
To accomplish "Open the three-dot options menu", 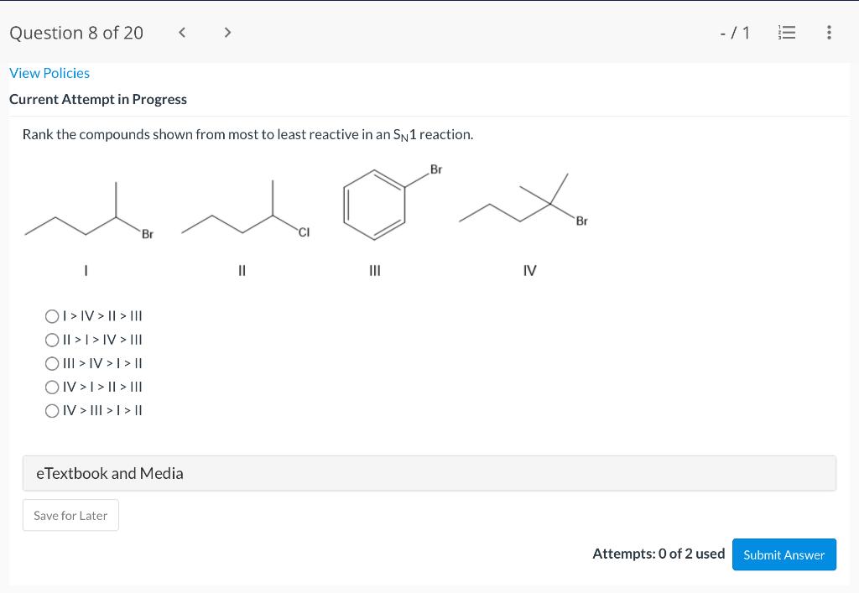I will [x=829, y=33].
